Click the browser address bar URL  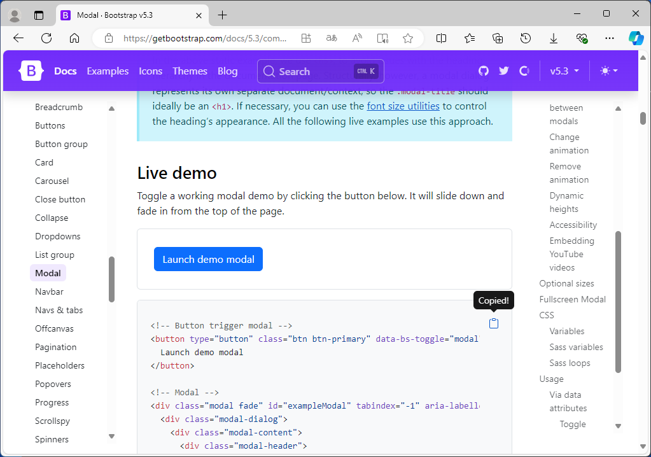coord(205,38)
